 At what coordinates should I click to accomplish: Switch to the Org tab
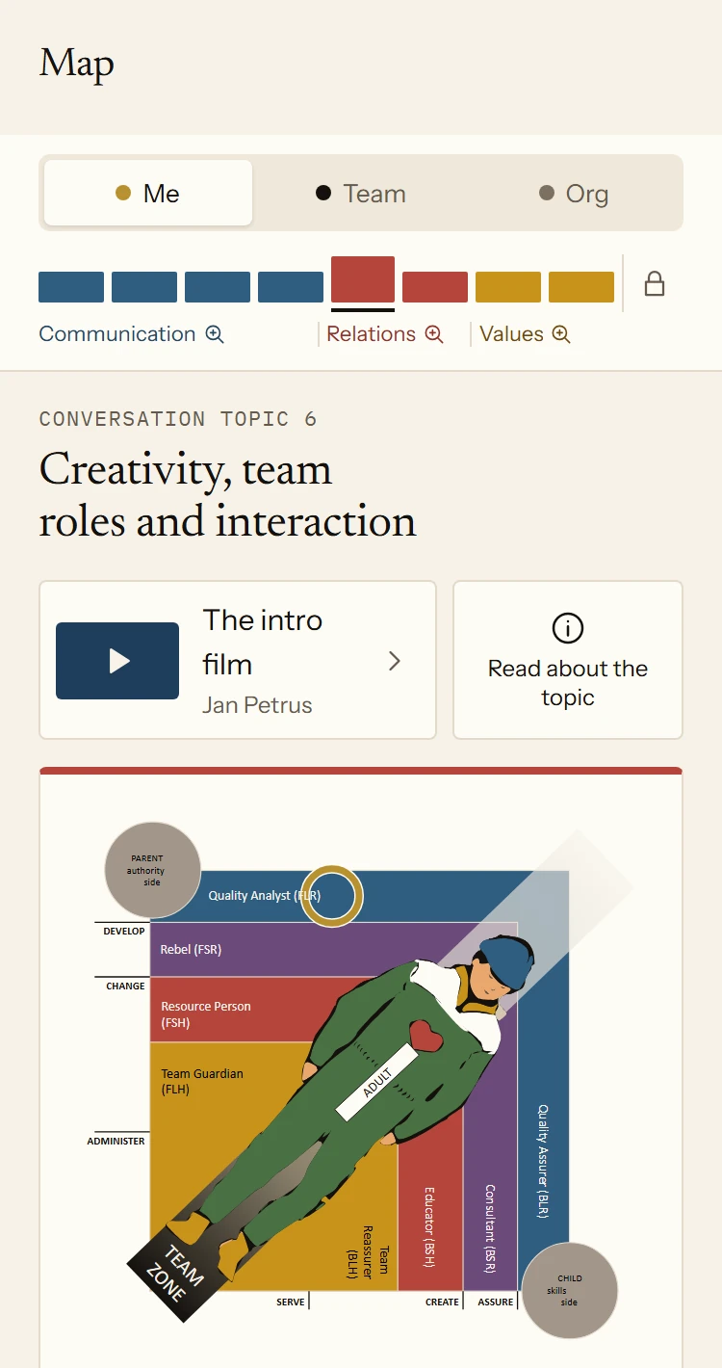574,193
